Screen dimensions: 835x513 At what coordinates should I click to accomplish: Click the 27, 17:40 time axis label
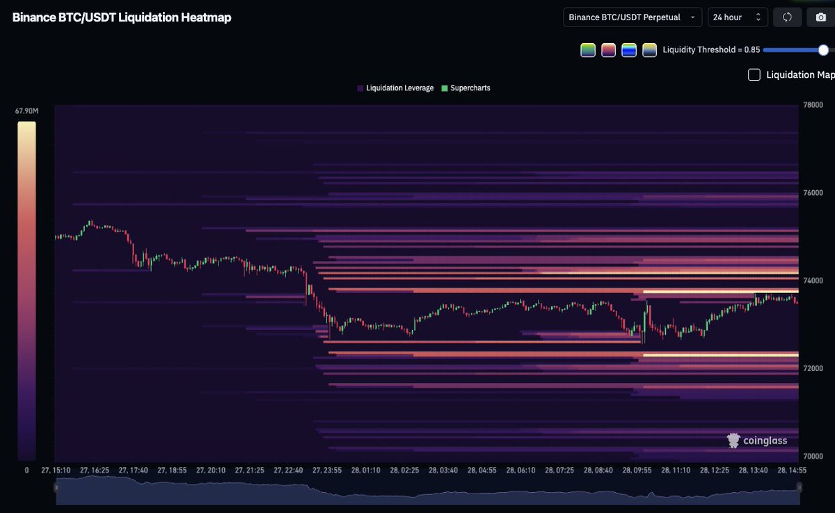pos(133,471)
